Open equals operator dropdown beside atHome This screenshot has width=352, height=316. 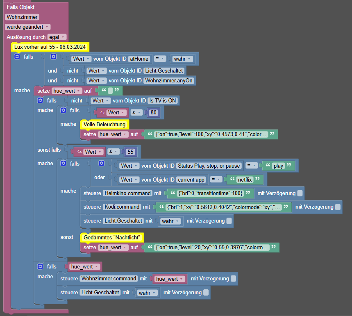coord(160,59)
